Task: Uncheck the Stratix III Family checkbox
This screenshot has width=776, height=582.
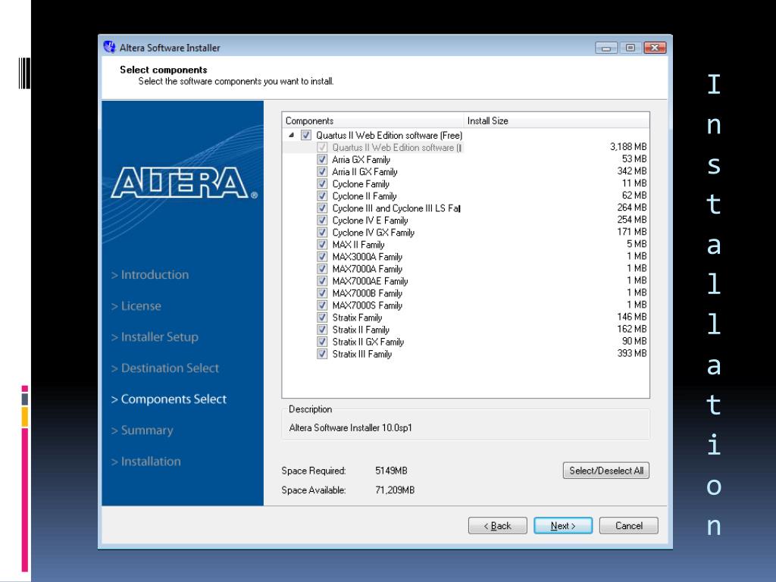Action: (x=322, y=354)
